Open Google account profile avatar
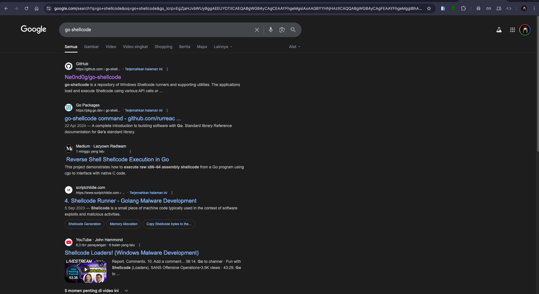The height and width of the screenshot is (294, 539). [525, 30]
